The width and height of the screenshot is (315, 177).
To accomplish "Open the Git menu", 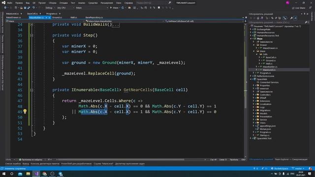I will click(34, 3).
